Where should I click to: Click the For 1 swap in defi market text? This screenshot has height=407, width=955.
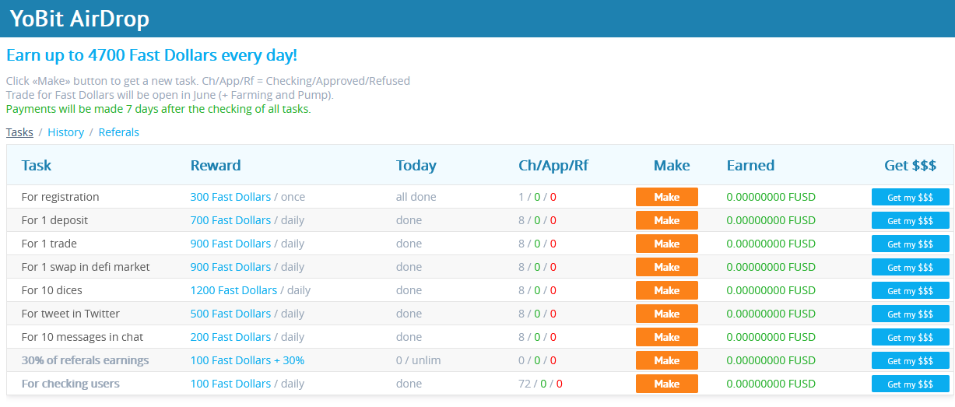[x=86, y=267]
